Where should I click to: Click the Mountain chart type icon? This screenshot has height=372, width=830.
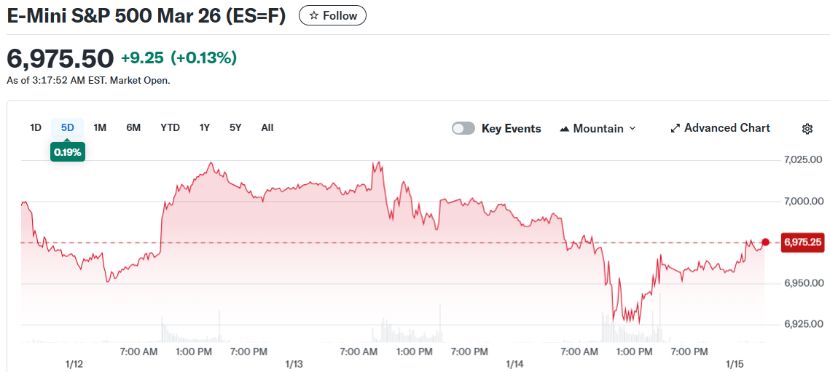click(565, 129)
